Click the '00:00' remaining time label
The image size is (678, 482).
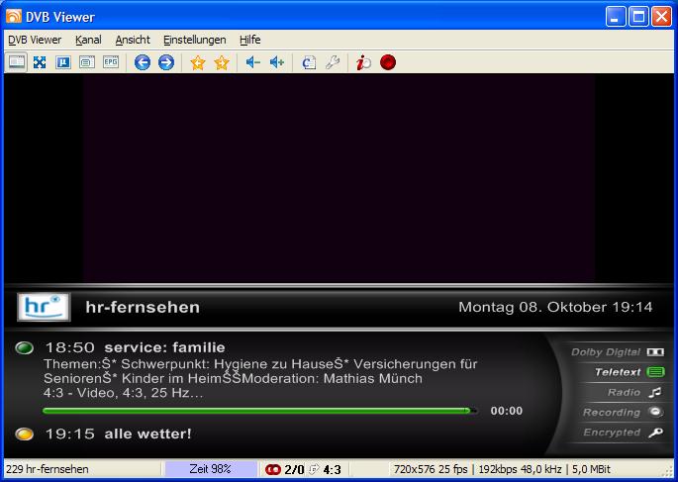[x=507, y=411]
